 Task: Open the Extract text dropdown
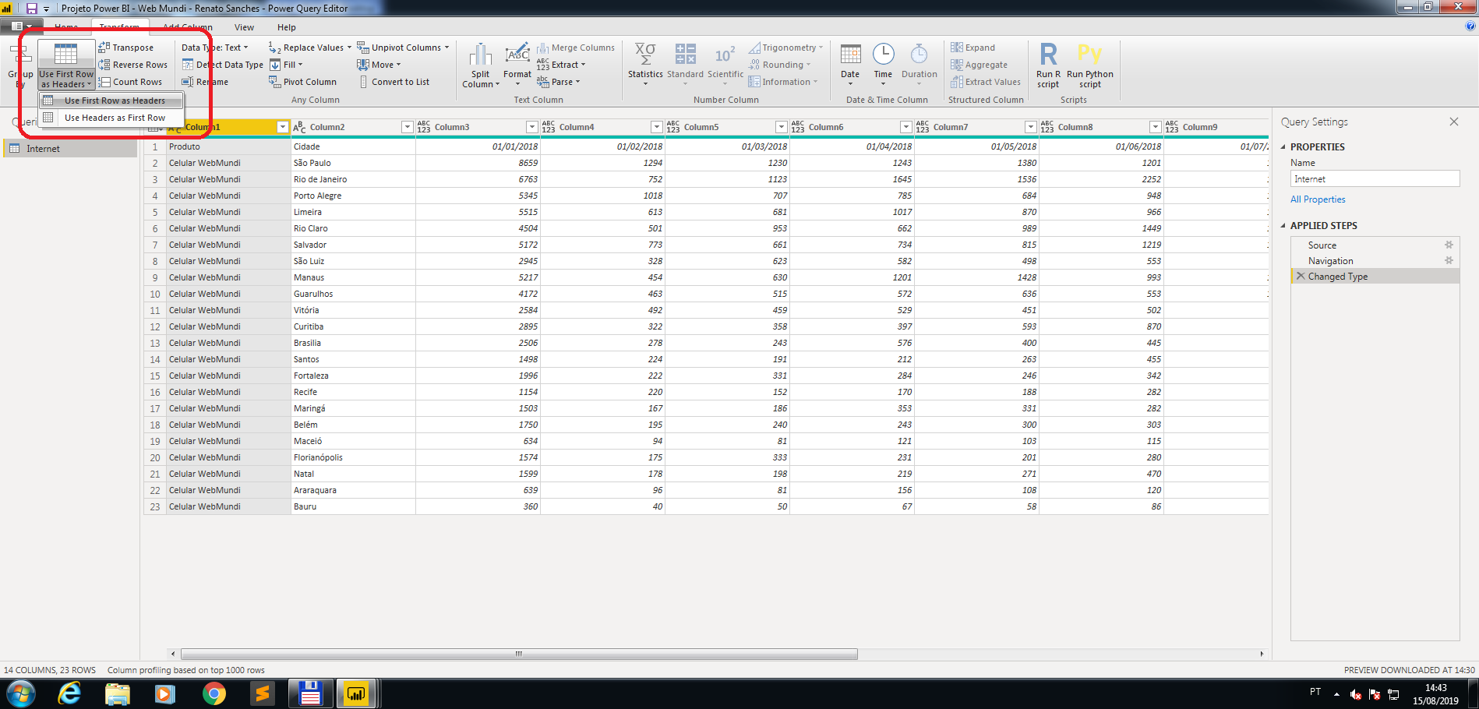pos(561,65)
